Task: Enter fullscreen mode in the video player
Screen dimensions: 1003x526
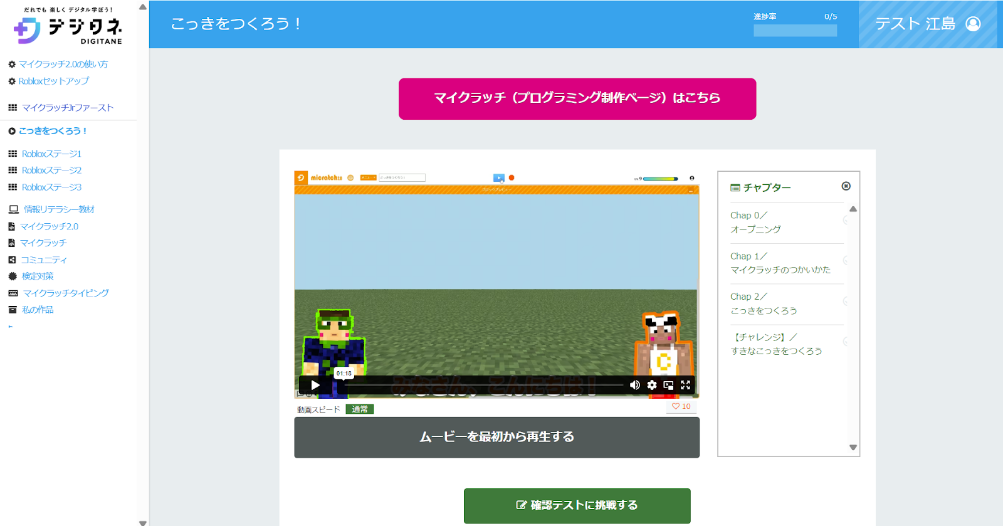Action: (685, 385)
